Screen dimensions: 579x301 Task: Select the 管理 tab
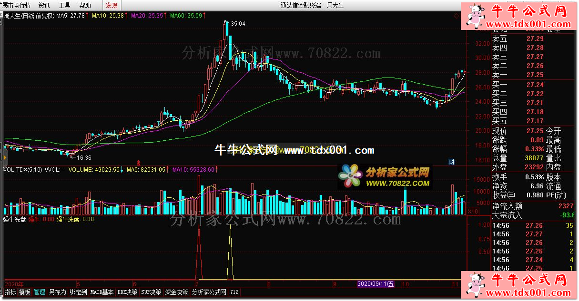[40, 292]
